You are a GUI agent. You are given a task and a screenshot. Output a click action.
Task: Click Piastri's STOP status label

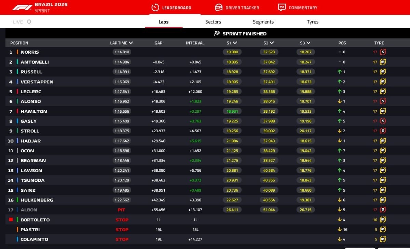tap(122, 230)
